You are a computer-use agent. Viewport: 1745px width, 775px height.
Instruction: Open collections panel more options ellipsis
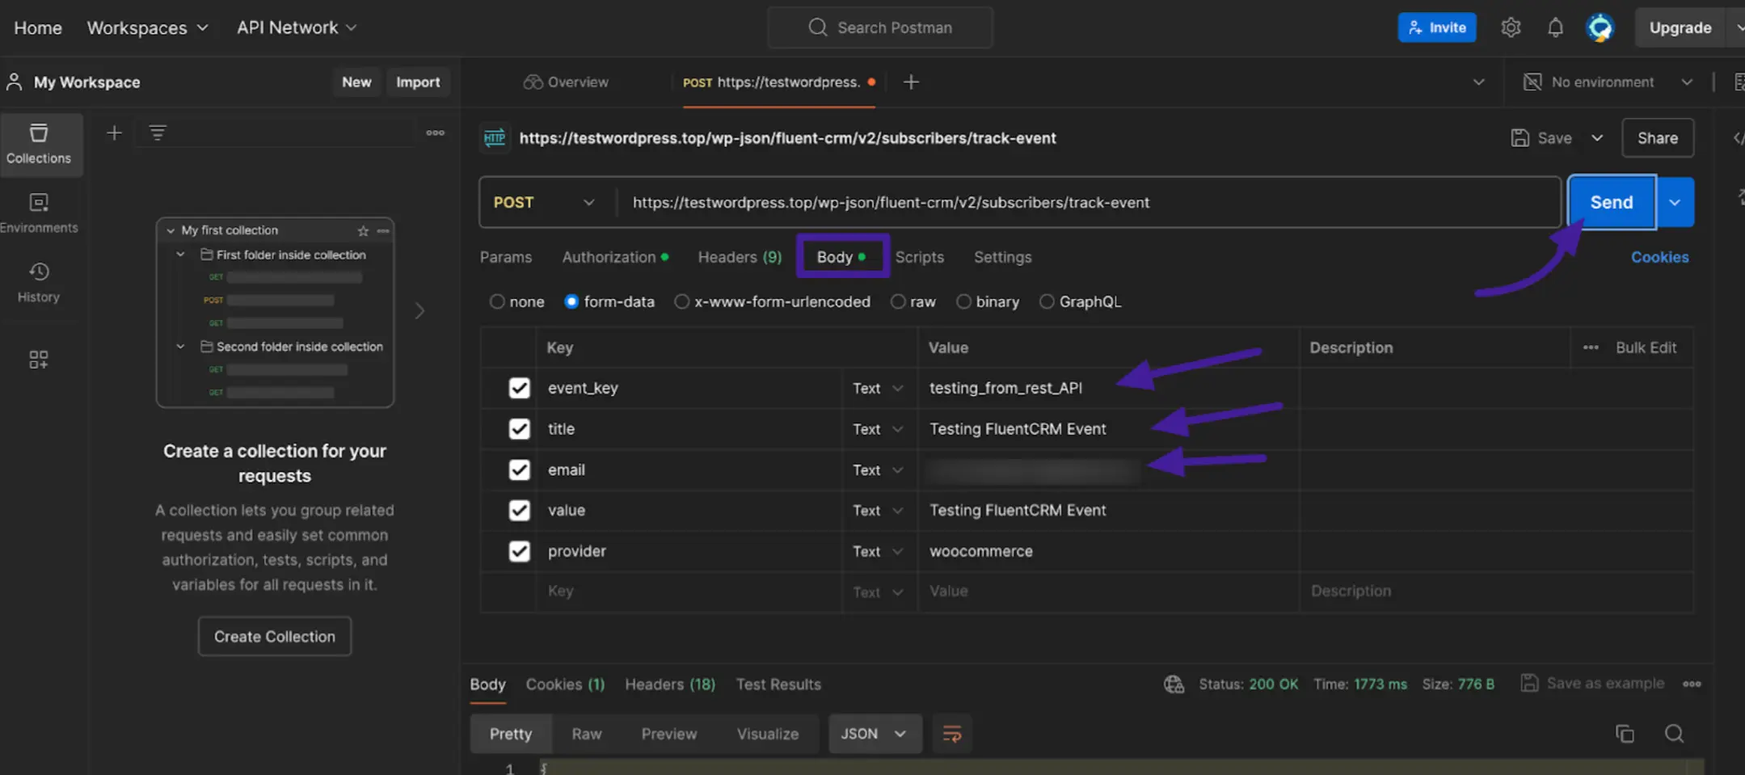(x=435, y=133)
